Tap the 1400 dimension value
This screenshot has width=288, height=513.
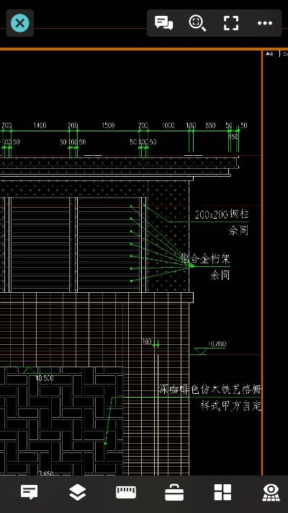pyautogui.click(x=40, y=126)
